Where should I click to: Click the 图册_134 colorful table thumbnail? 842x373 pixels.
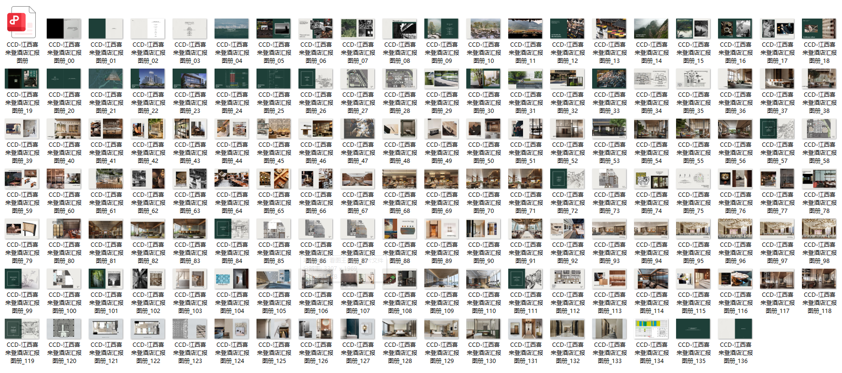[x=651, y=329]
